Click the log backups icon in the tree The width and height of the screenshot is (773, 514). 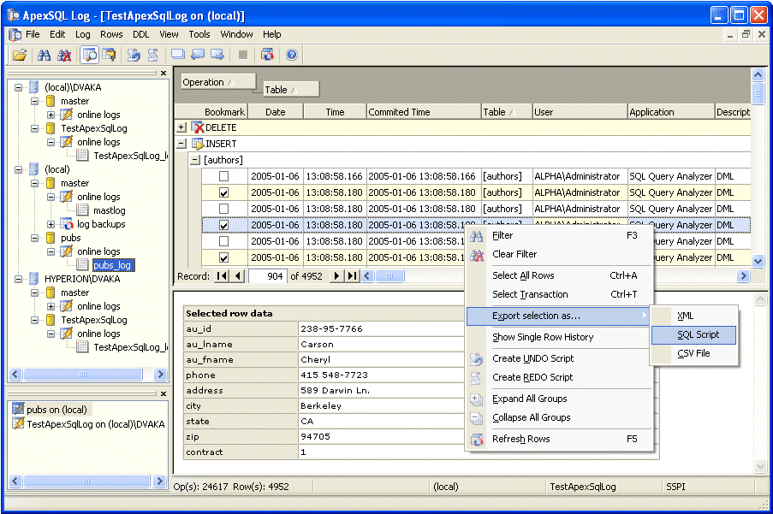(x=67, y=224)
